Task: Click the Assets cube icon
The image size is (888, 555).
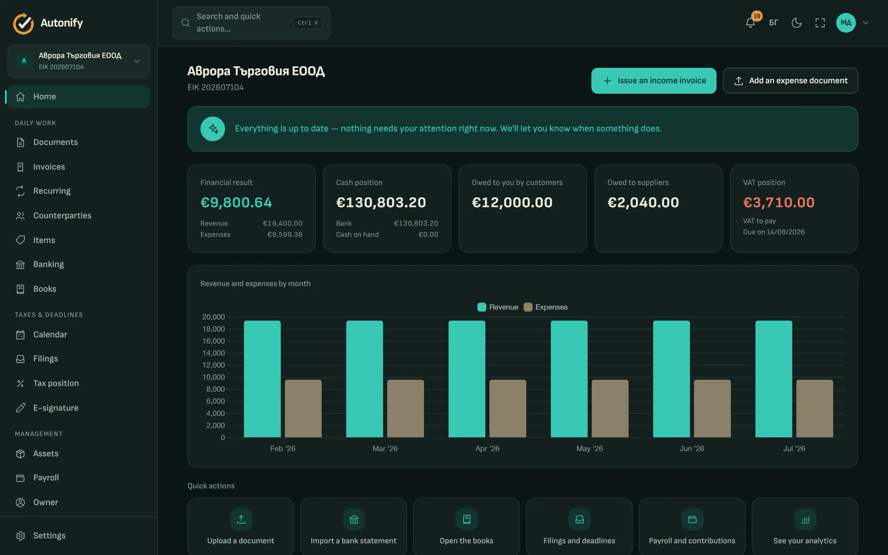Action: point(20,454)
